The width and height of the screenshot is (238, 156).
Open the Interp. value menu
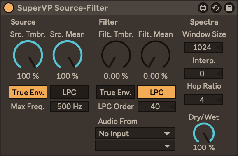[204, 73]
